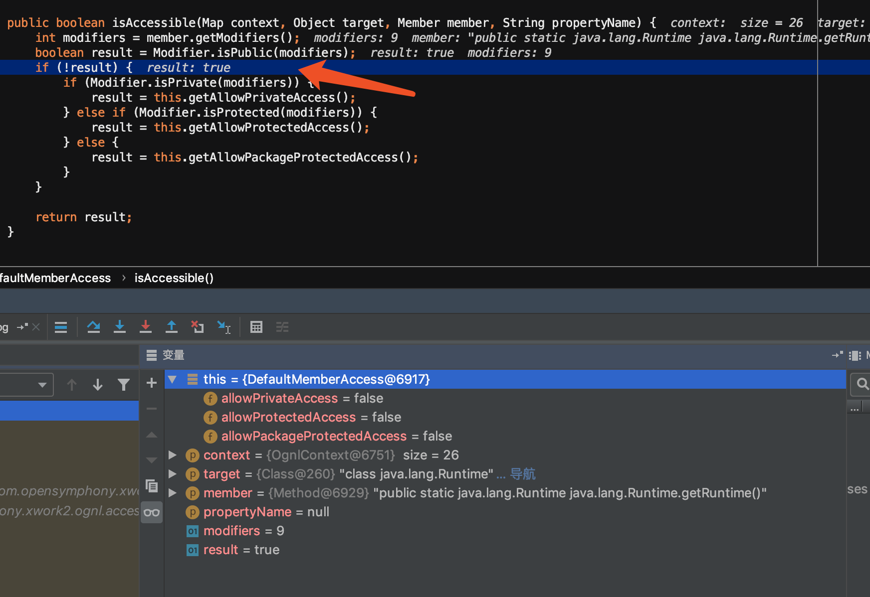870x597 pixels.
Task: Toggle the frames filter funnel icon
Action: [x=124, y=385]
